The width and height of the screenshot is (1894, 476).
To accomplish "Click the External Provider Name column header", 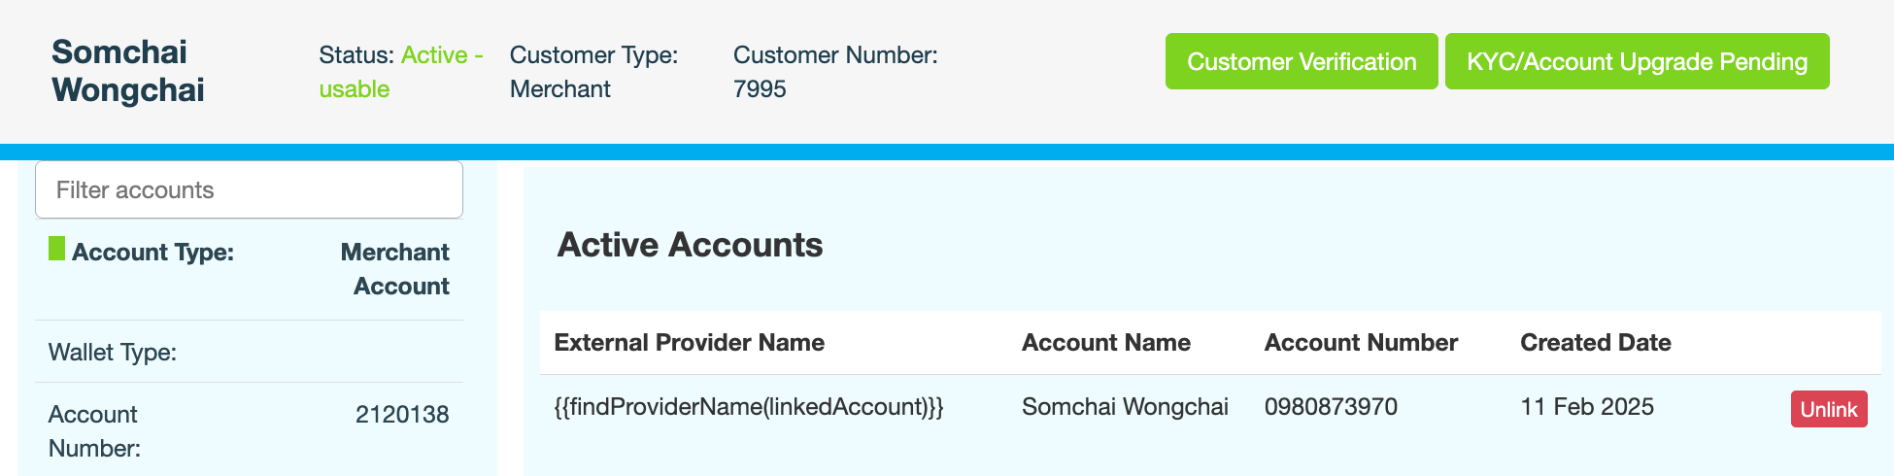I will tap(689, 343).
